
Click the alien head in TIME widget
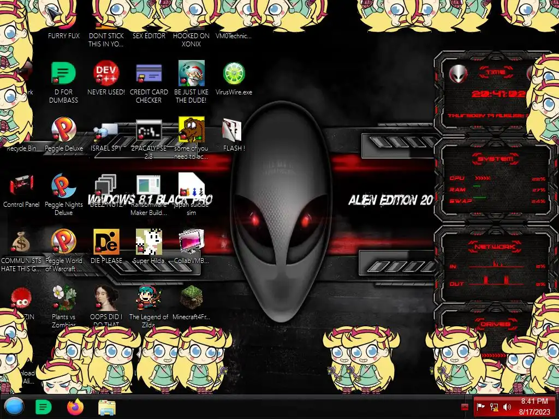point(458,74)
